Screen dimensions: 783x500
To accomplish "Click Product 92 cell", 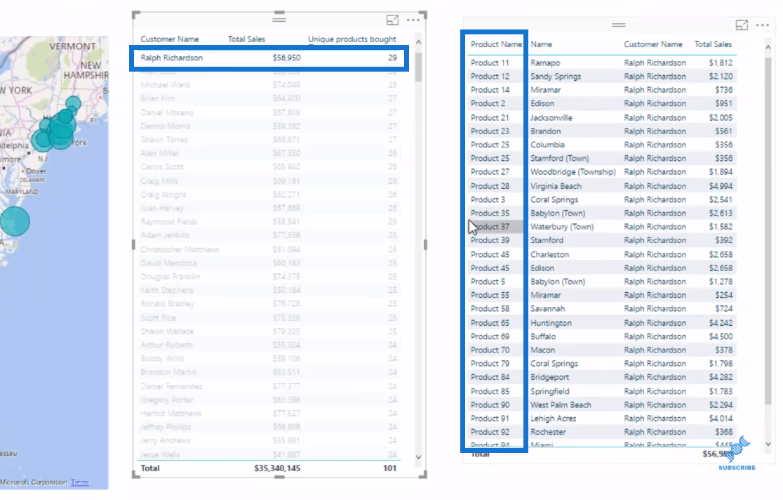I will click(490, 432).
